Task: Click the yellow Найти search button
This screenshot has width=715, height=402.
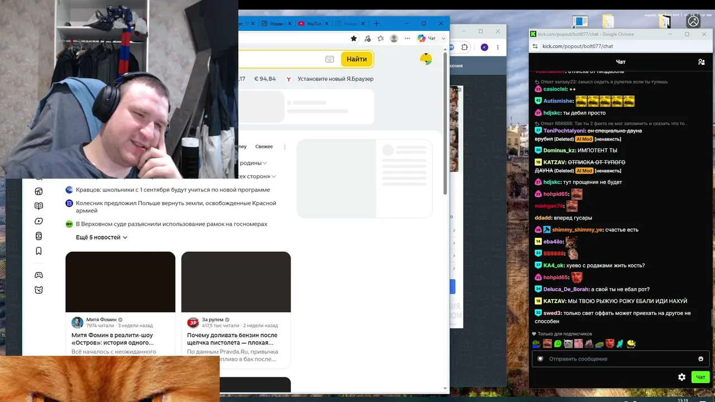Action: (356, 59)
